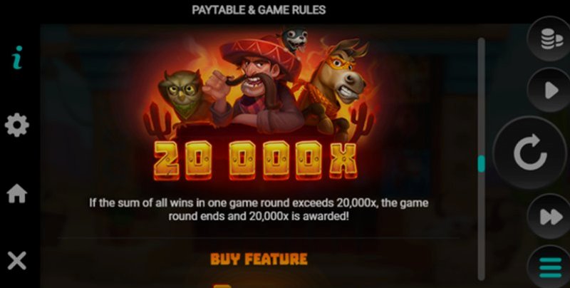Click the teal scrollbar thumb

(x=482, y=164)
